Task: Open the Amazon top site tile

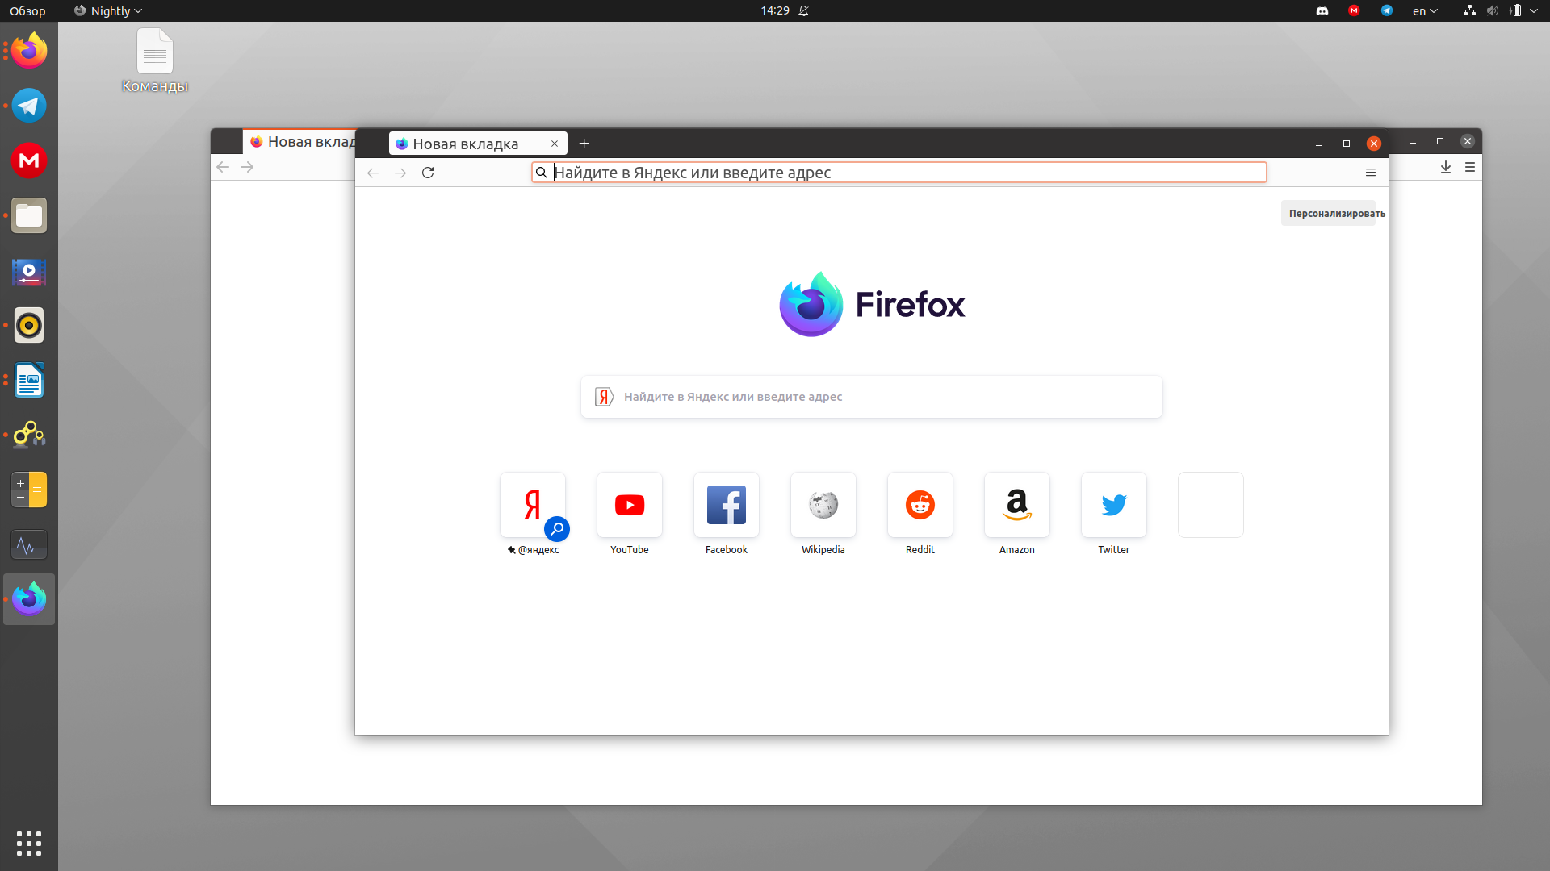Action: click(1017, 505)
